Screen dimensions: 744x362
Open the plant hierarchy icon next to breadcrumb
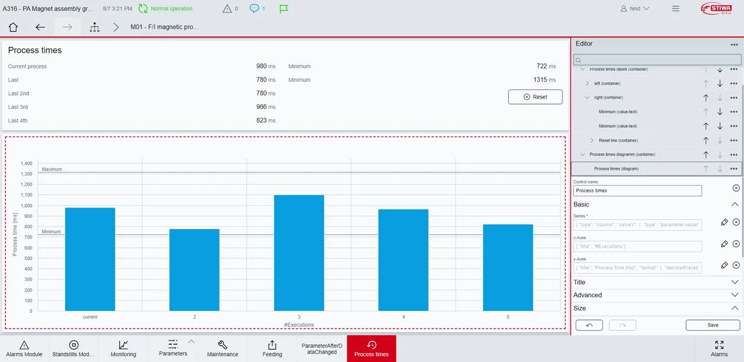point(94,27)
